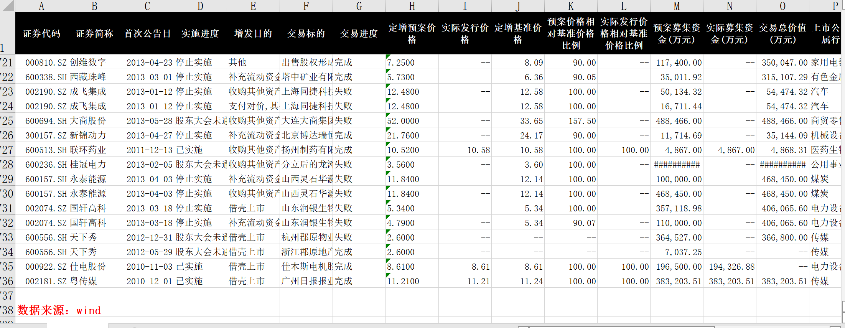Select column A header

tap(41, 6)
